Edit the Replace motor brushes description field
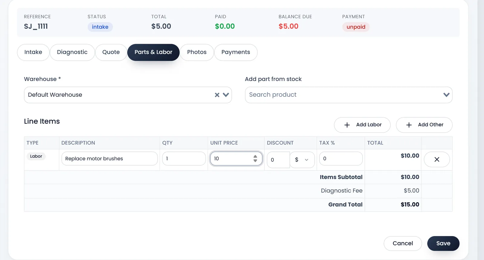 (x=110, y=159)
